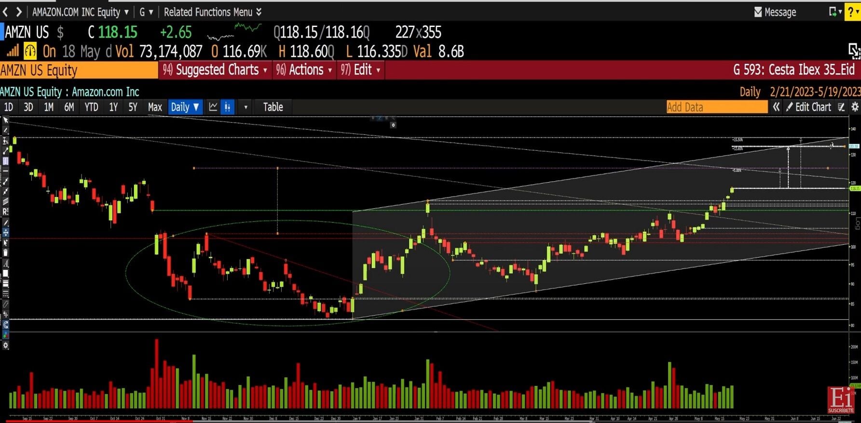Click the Val 8.6B figure
Screen dimensions: 861x423
[x=438, y=51]
